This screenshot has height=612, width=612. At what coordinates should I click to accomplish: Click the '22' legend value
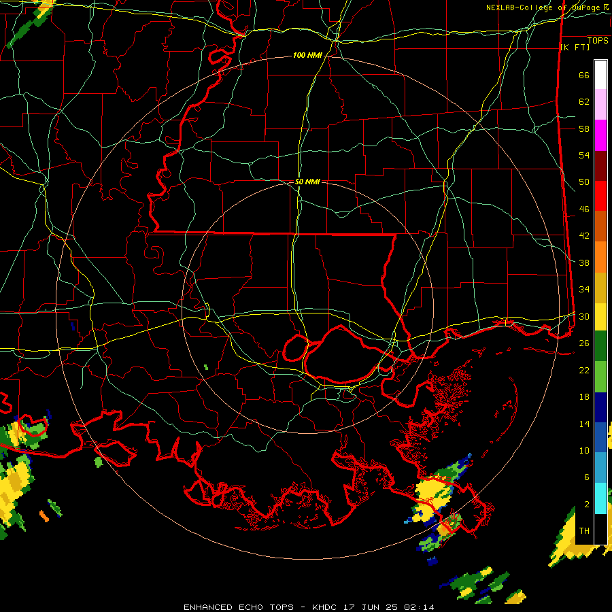584,371
